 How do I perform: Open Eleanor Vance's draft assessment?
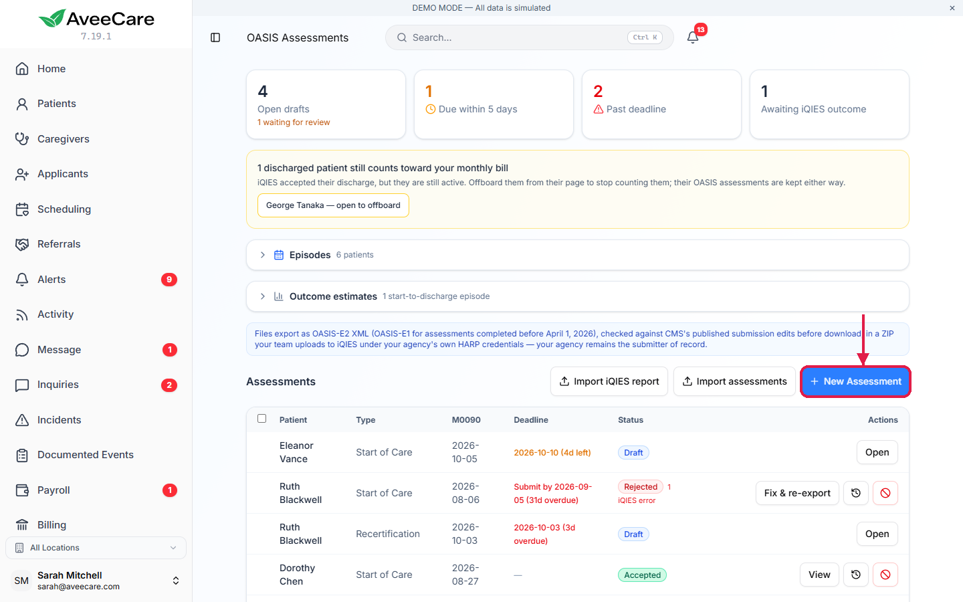(877, 452)
